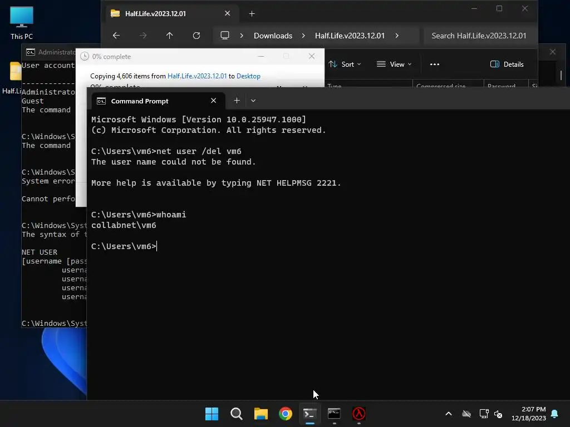
Task: Open the terminal profile dropdown arrow
Action: coord(253,101)
